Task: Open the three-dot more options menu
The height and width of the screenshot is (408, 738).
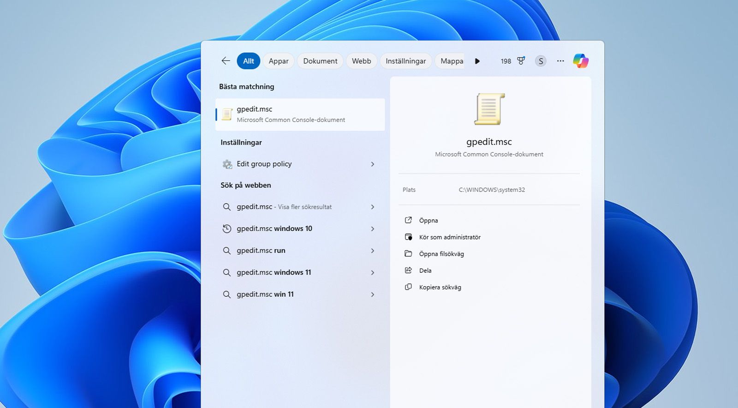Action: click(x=560, y=61)
